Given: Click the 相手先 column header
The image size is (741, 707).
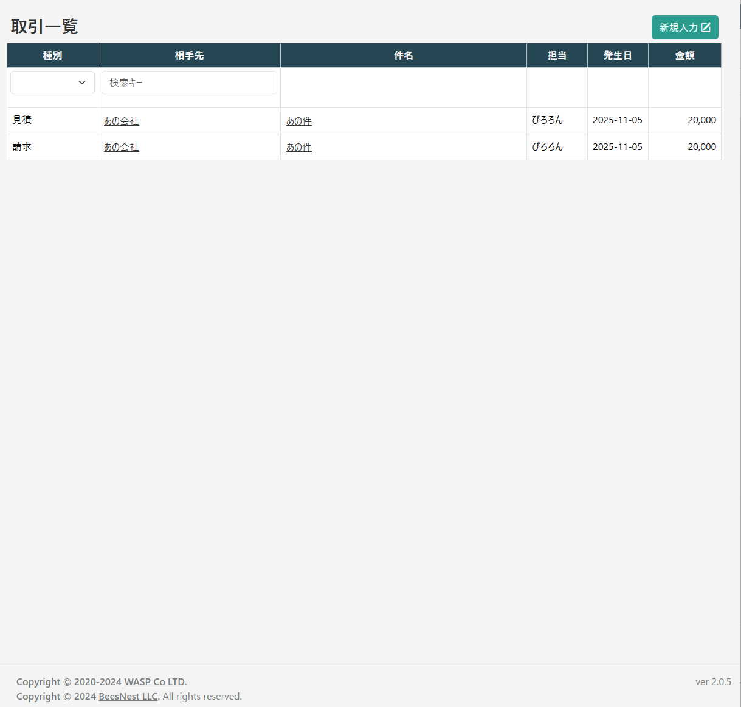Looking at the screenshot, I should coord(189,55).
